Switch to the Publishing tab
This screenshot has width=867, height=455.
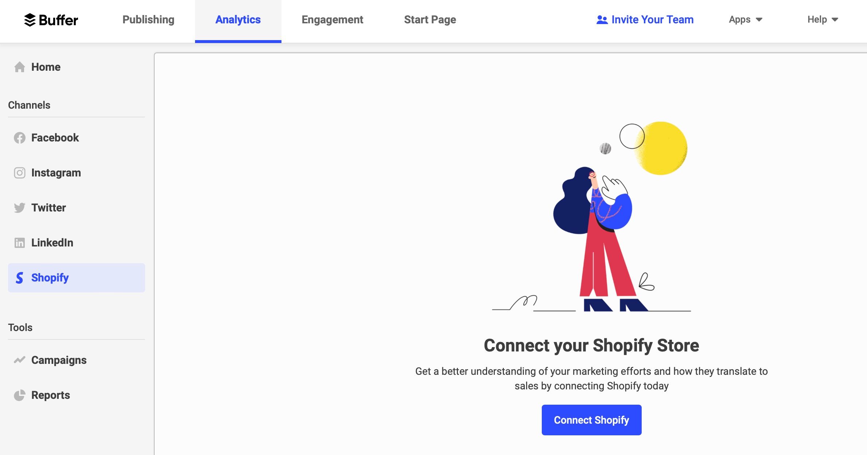point(148,19)
